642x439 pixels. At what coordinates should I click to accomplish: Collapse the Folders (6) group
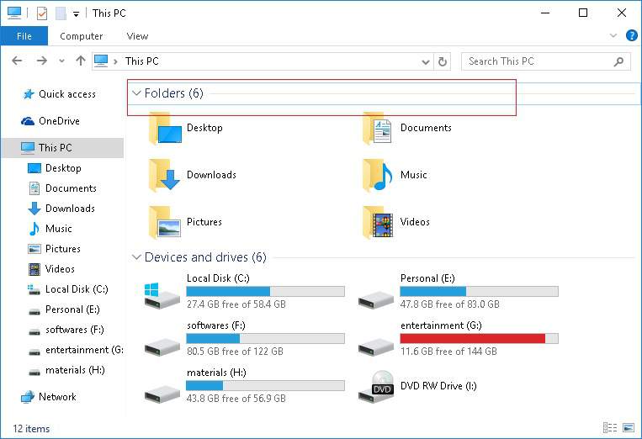coord(136,93)
